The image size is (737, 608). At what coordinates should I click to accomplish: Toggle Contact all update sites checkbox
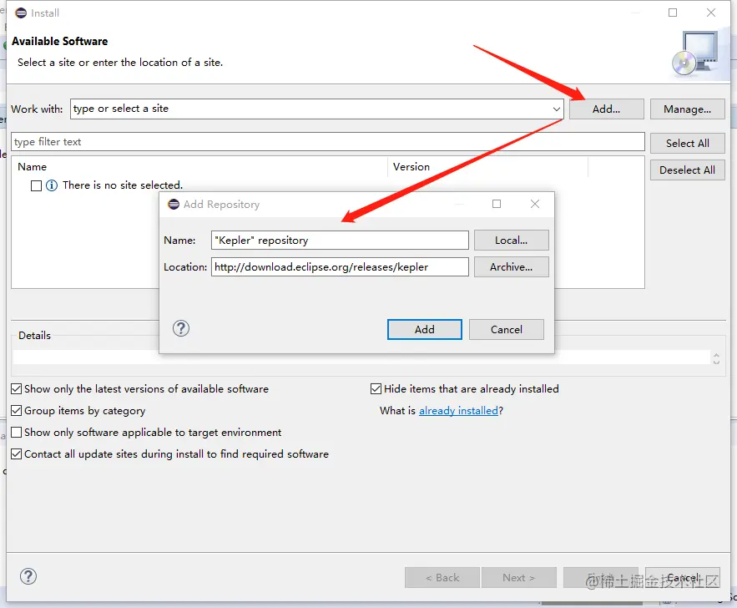click(x=17, y=453)
